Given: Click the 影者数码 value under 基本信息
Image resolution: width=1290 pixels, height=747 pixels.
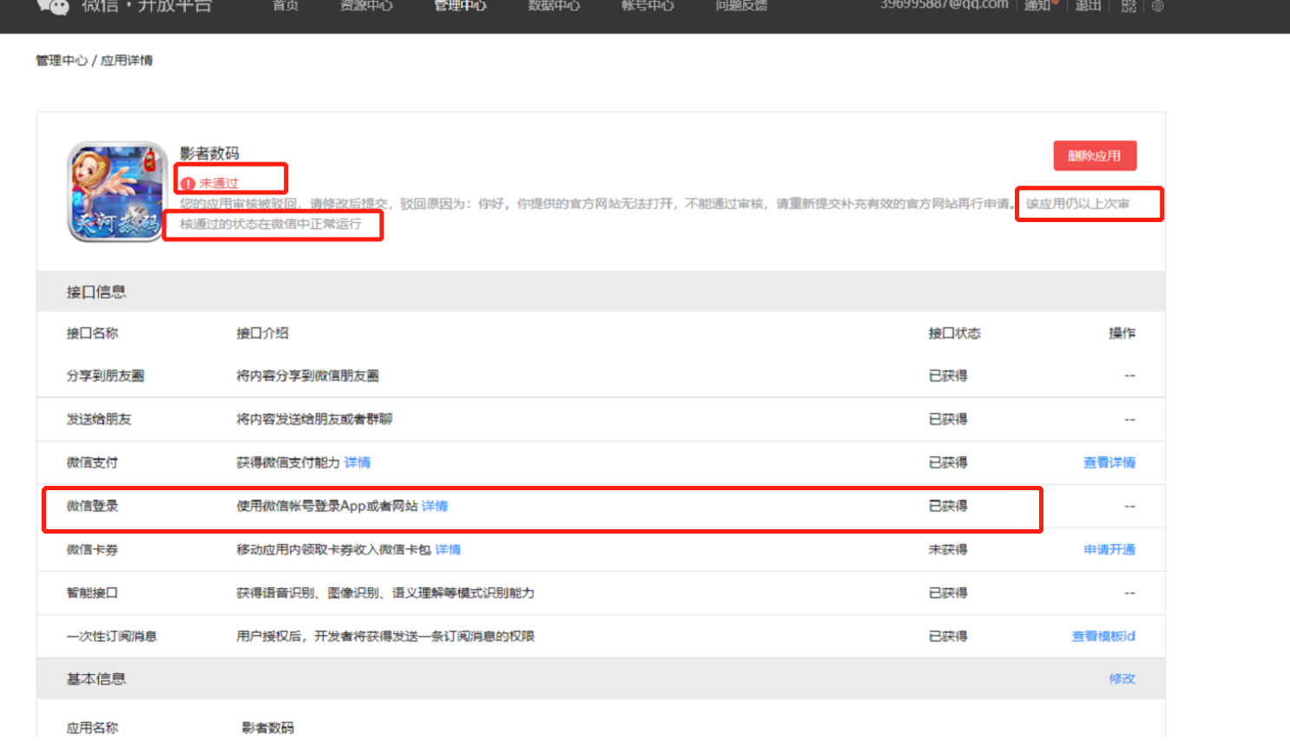Looking at the screenshot, I should coord(268,728).
